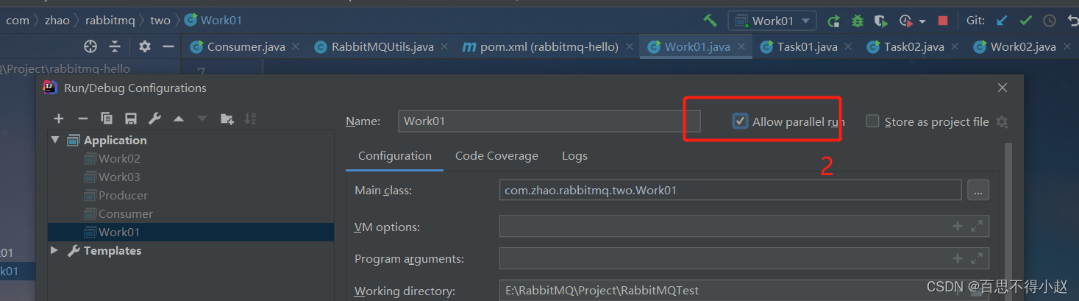The width and height of the screenshot is (1079, 301).
Task: Click the red Stop button
Action: pos(943,21)
